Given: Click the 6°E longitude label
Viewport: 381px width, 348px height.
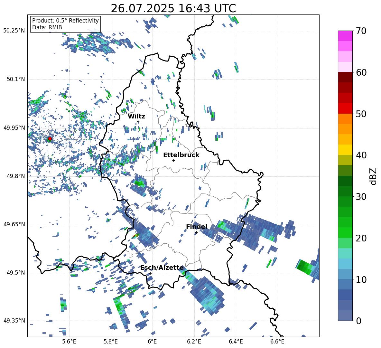Looking at the screenshot, I should click(x=152, y=342).
